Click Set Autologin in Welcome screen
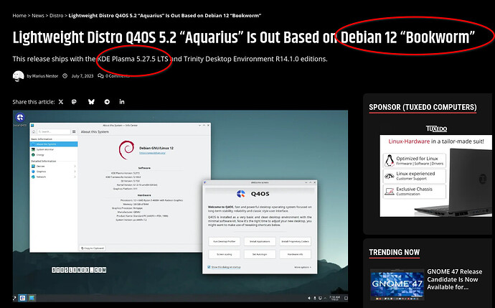This screenshot has width=495, height=308. pos(260,254)
